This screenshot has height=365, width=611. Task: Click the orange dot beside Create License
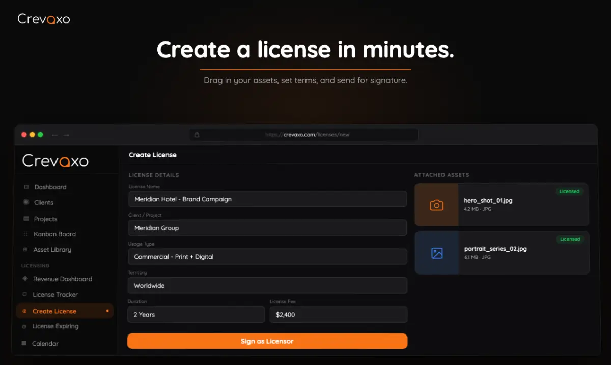pos(107,311)
